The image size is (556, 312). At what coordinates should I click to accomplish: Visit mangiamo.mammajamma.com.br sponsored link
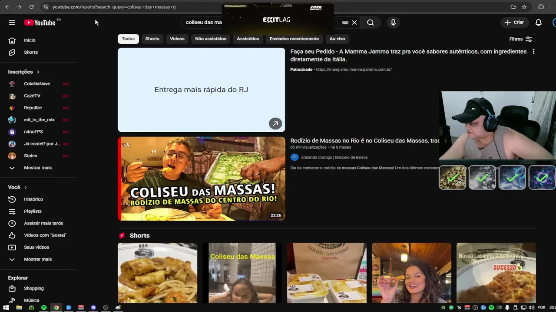point(354,70)
